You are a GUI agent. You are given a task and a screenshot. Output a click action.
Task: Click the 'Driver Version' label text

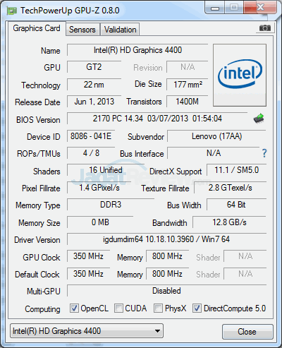click(x=37, y=240)
